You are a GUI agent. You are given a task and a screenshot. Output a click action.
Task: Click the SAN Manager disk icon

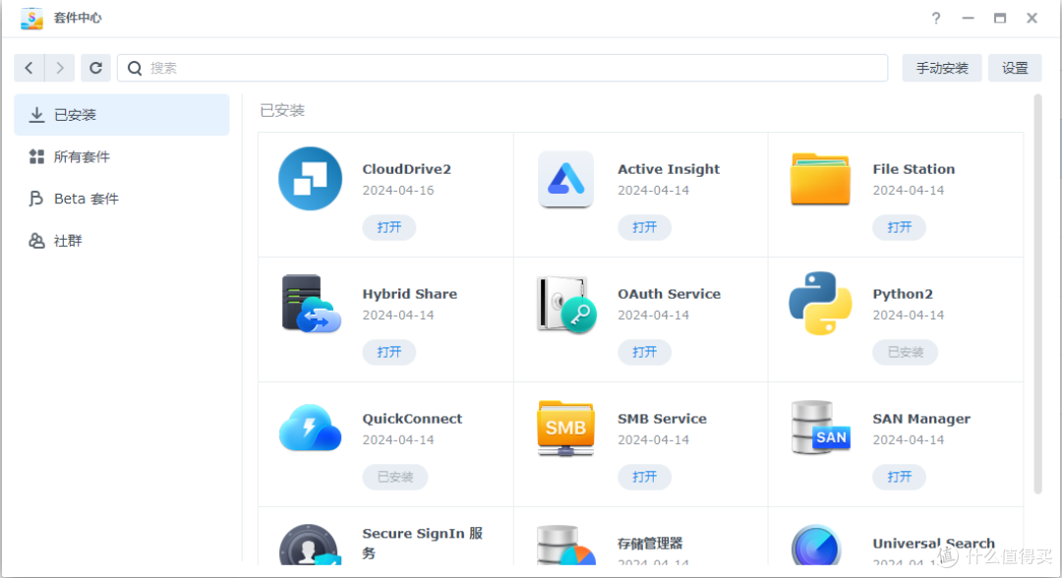(820, 429)
